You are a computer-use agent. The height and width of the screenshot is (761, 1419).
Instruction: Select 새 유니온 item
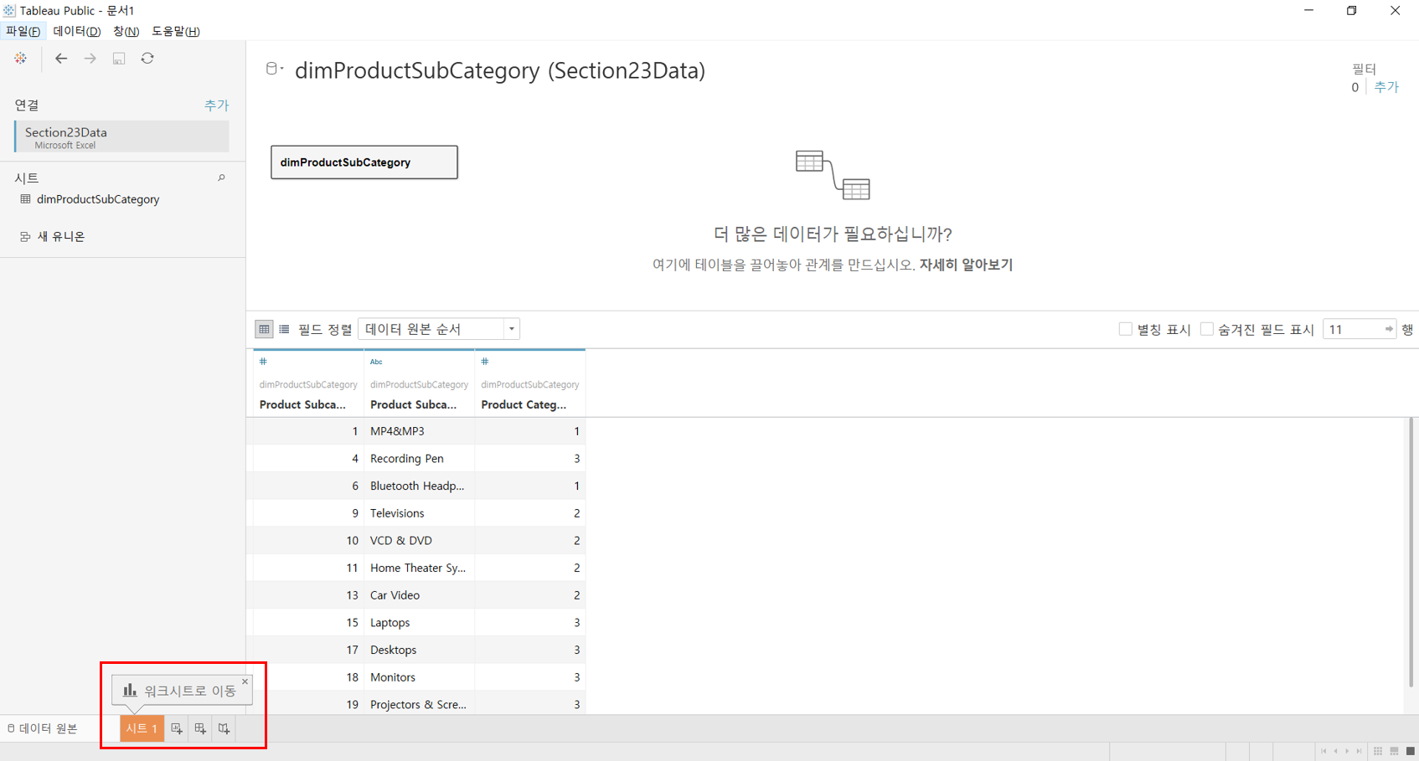click(61, 237)
